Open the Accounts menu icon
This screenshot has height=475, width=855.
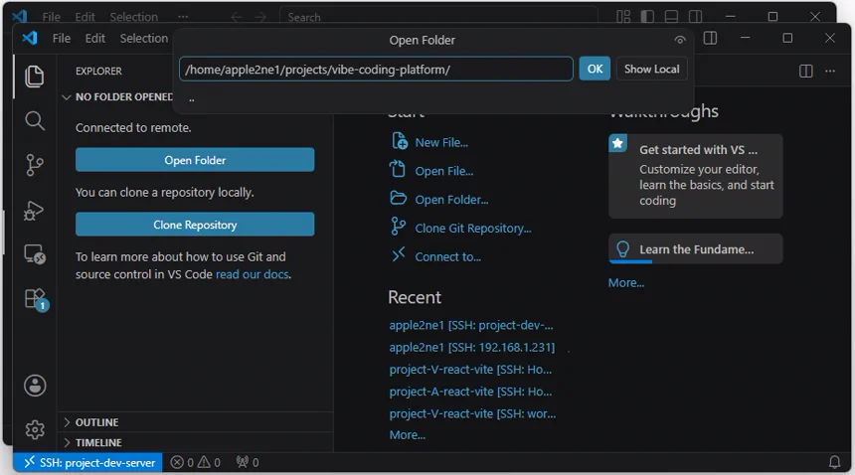[x=35, y=386]
